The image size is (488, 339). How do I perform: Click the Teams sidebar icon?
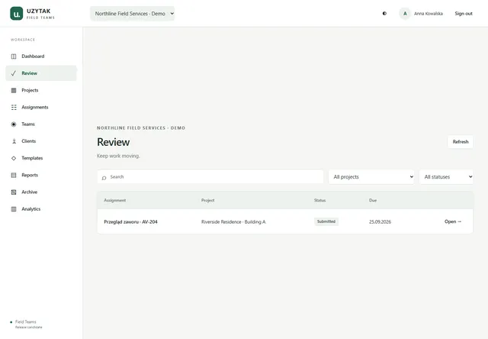pos(14,124)
